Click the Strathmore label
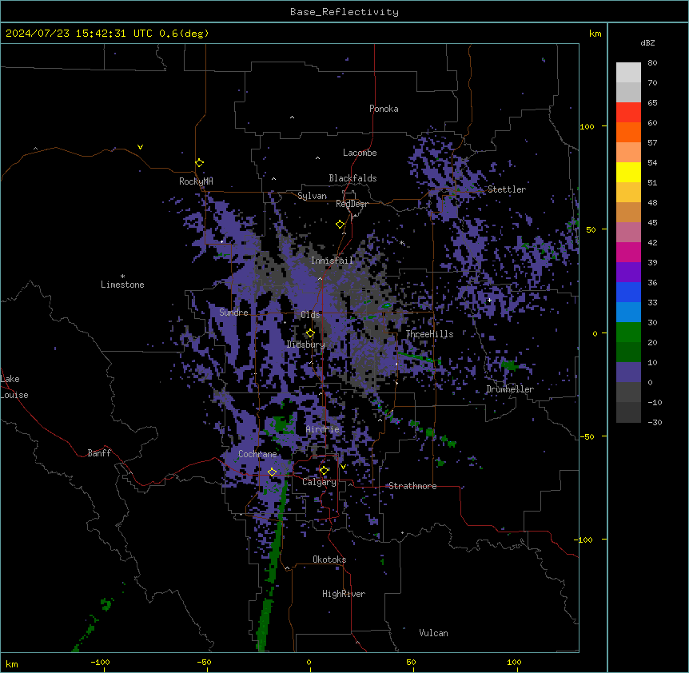Screen dimensions: 689x673 pos(412,486)
